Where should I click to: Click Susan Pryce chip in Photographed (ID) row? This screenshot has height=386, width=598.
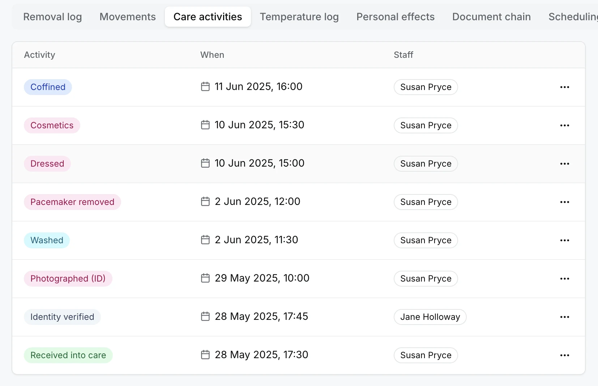pyautogui.click(x=426, y=279)
